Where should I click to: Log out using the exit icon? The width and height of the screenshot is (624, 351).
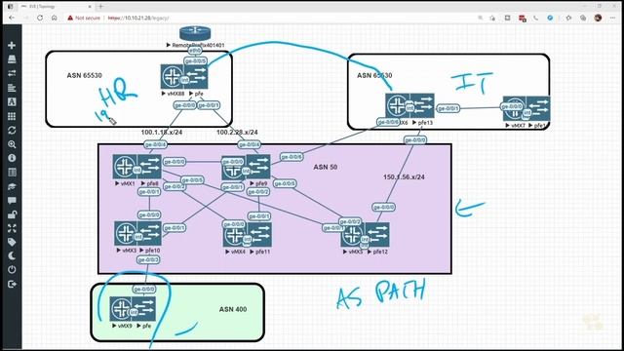[x=12, y=284]
